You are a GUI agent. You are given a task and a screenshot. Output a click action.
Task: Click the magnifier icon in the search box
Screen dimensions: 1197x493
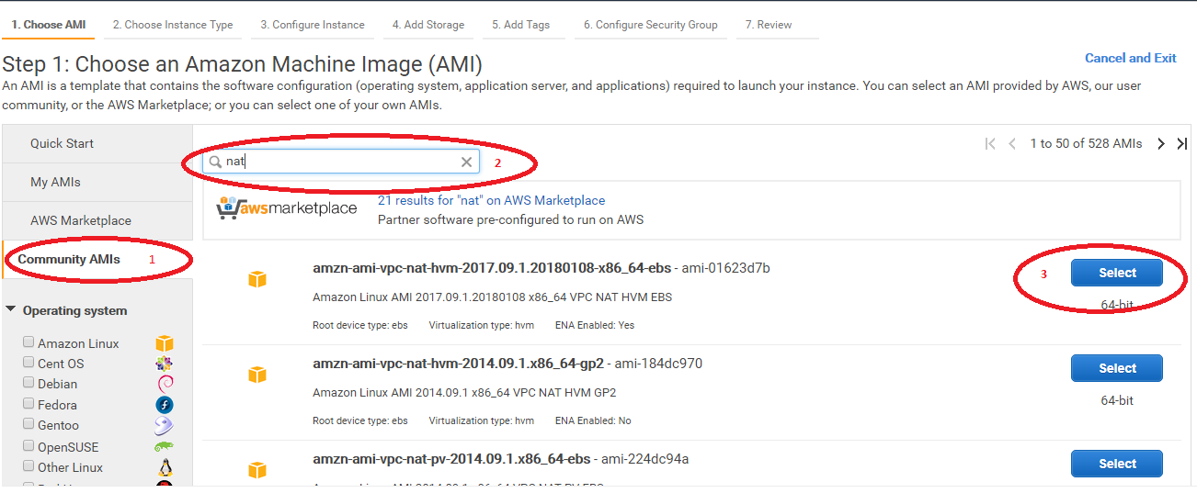point(215,162)
